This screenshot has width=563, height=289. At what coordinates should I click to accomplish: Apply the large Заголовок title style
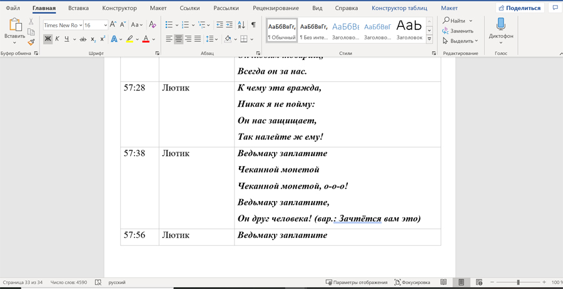point(410,30)
